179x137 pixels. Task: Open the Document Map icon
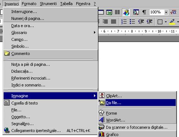click(136, 12)
